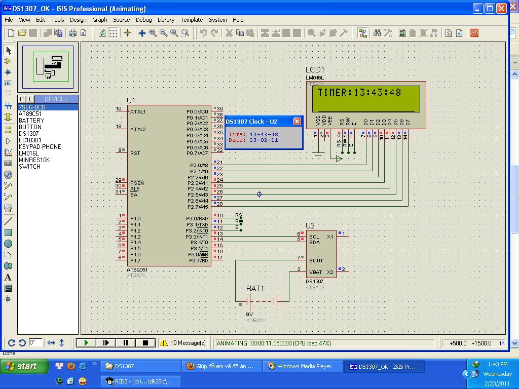Click the P pick devices button
519x389 pixels.
click(22, 99)
